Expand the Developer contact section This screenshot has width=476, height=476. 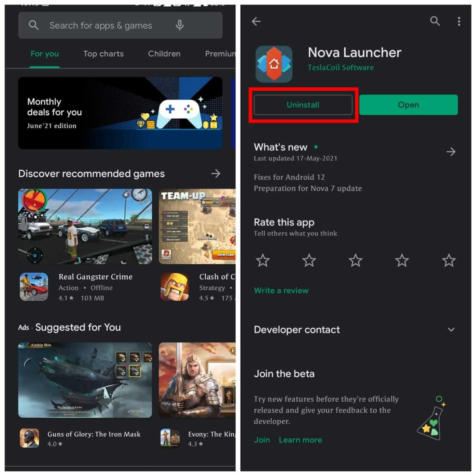pos(451,329)
